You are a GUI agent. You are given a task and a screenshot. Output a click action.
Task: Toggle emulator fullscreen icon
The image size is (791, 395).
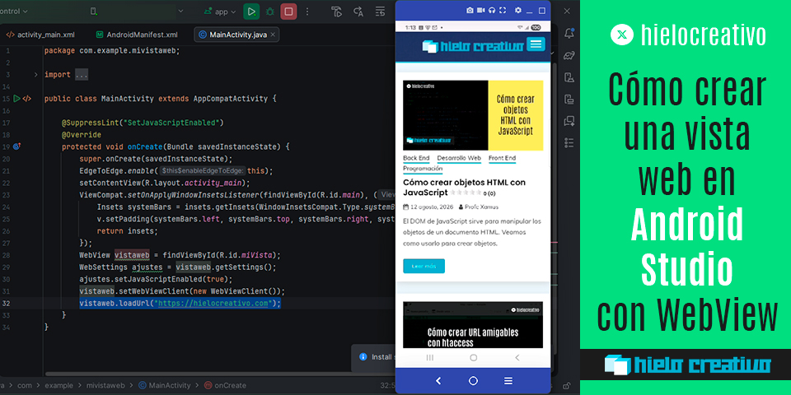click(503, 10)
